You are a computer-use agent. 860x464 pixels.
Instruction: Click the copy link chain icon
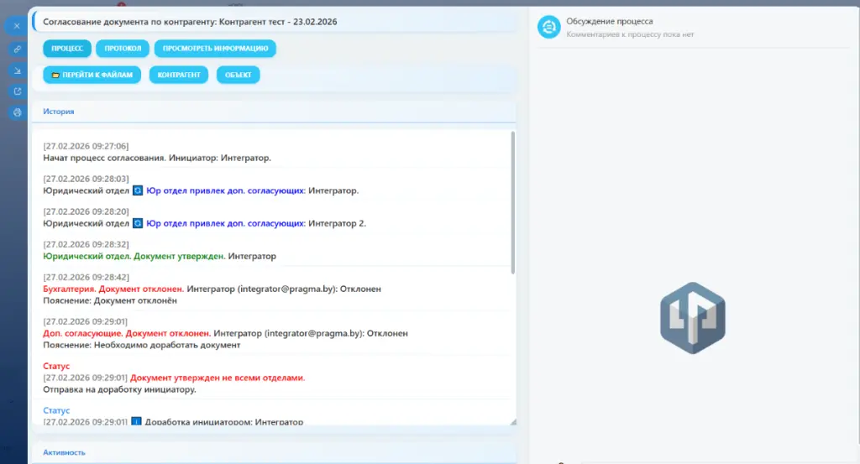(x=16, y=49)
